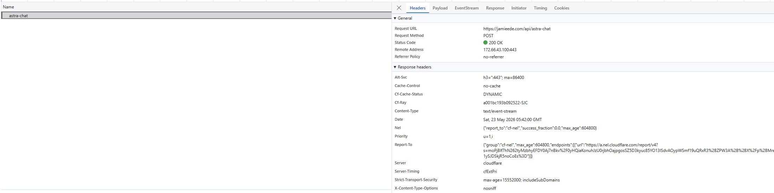
Task: Click the Report-To JSON value
Action: point(628,151)
